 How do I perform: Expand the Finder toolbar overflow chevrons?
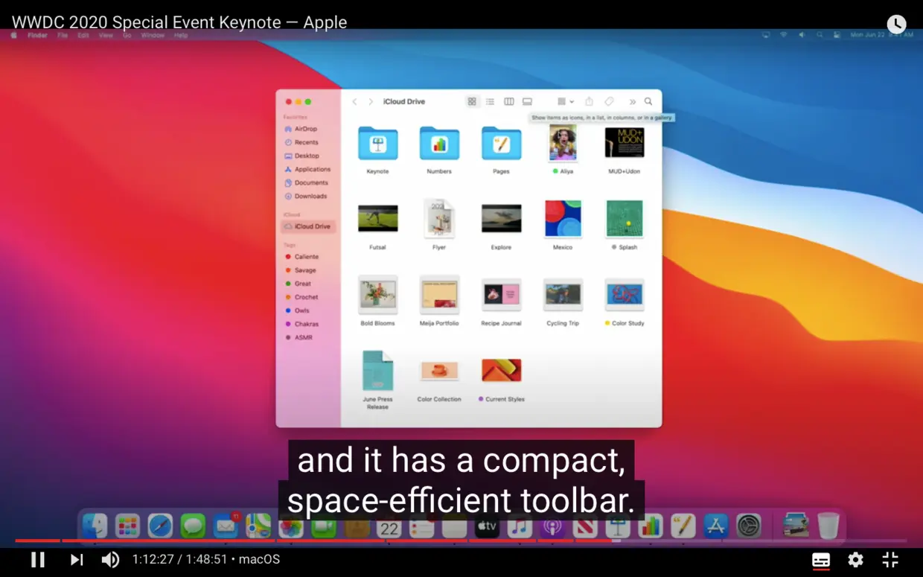pos(633,102)
